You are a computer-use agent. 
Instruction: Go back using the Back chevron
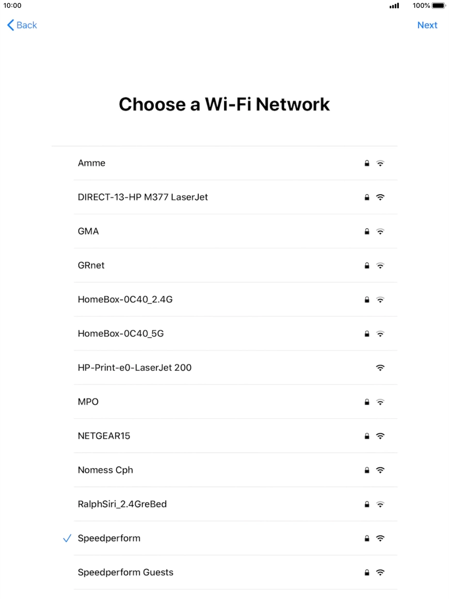tap(22, 25)
